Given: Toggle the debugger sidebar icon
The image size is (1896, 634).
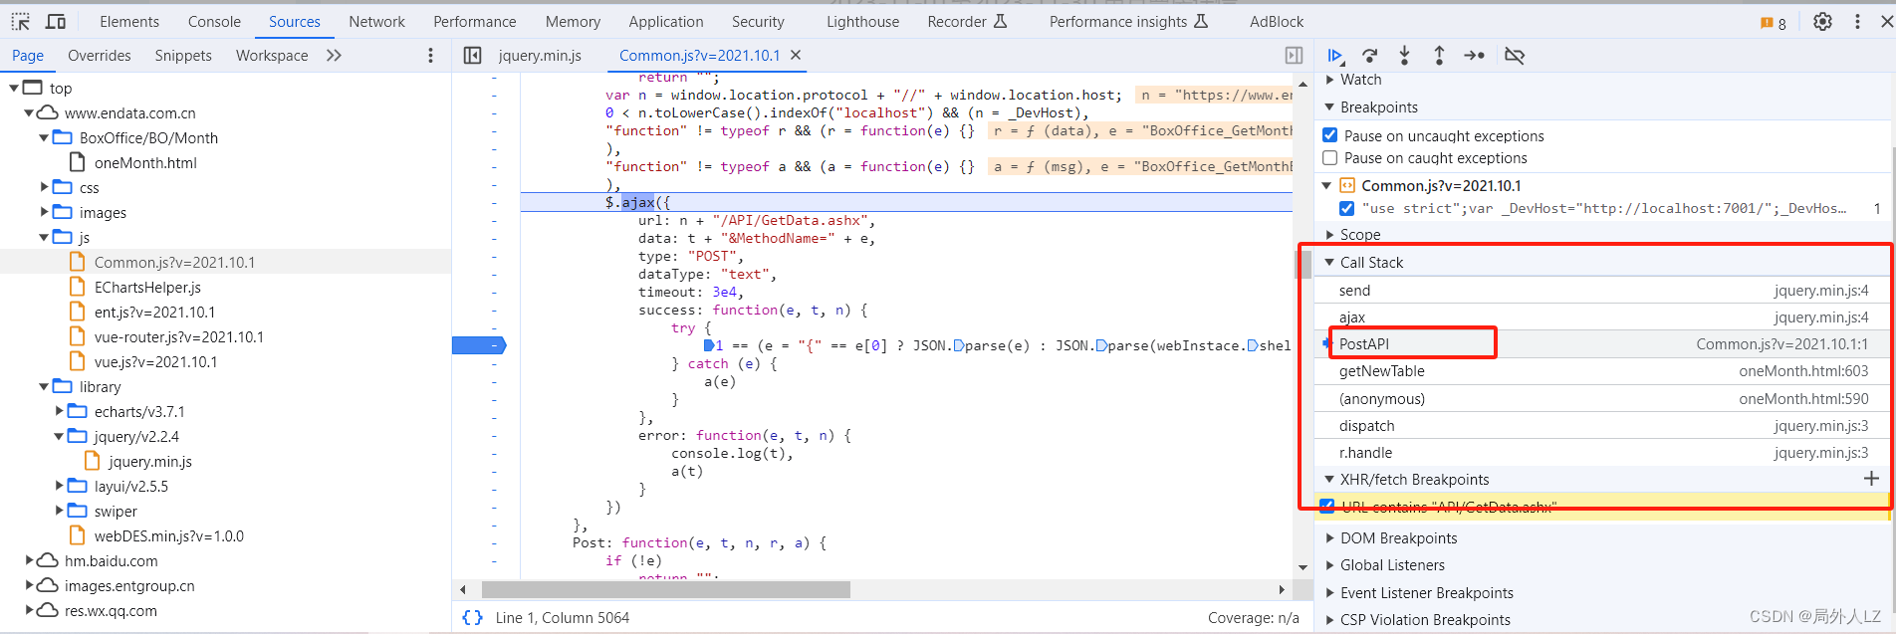Looking at the screenshot, I should (x=1294, y=56).
